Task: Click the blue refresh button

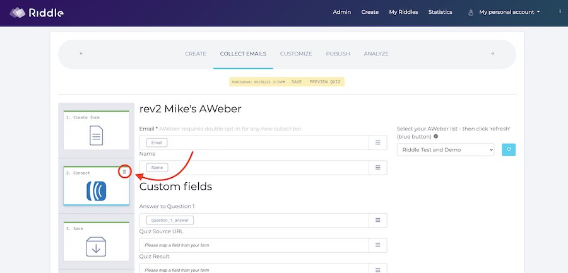Action: (509, 149)
